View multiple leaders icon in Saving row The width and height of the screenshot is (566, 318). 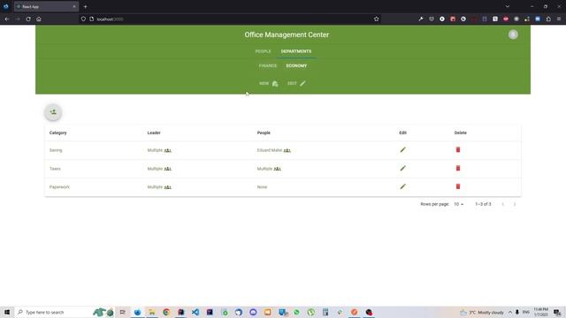[x=168, y=150]
